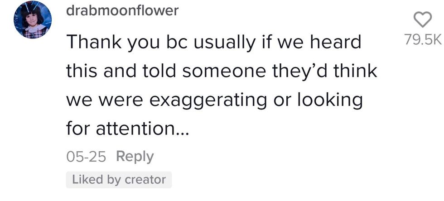Click the word "looking" in the comment
This screenshot has height=201, width=444.
click(x=330, y=100)
